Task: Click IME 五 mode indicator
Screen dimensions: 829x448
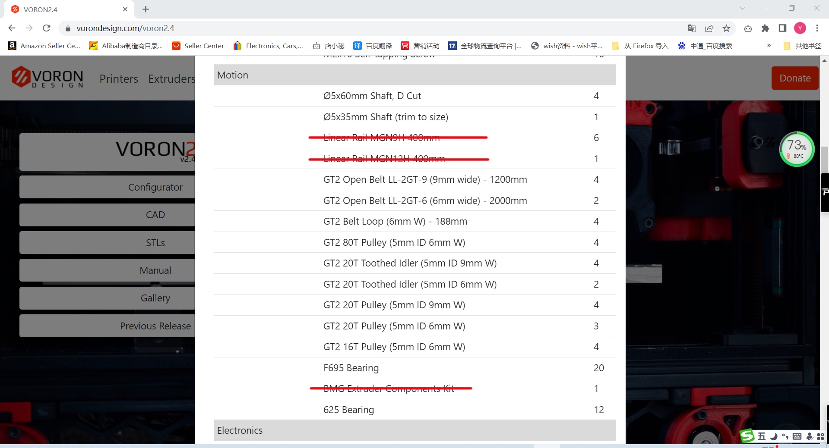Action: tap(762, 436)
